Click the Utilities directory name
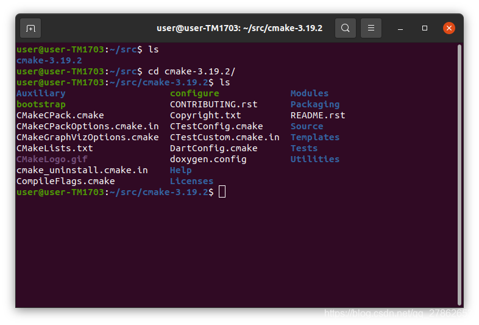 click(315, 159)
